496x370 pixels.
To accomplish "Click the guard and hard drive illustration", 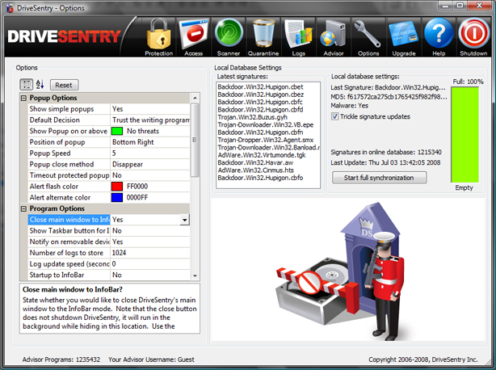I will pos(340,271).
